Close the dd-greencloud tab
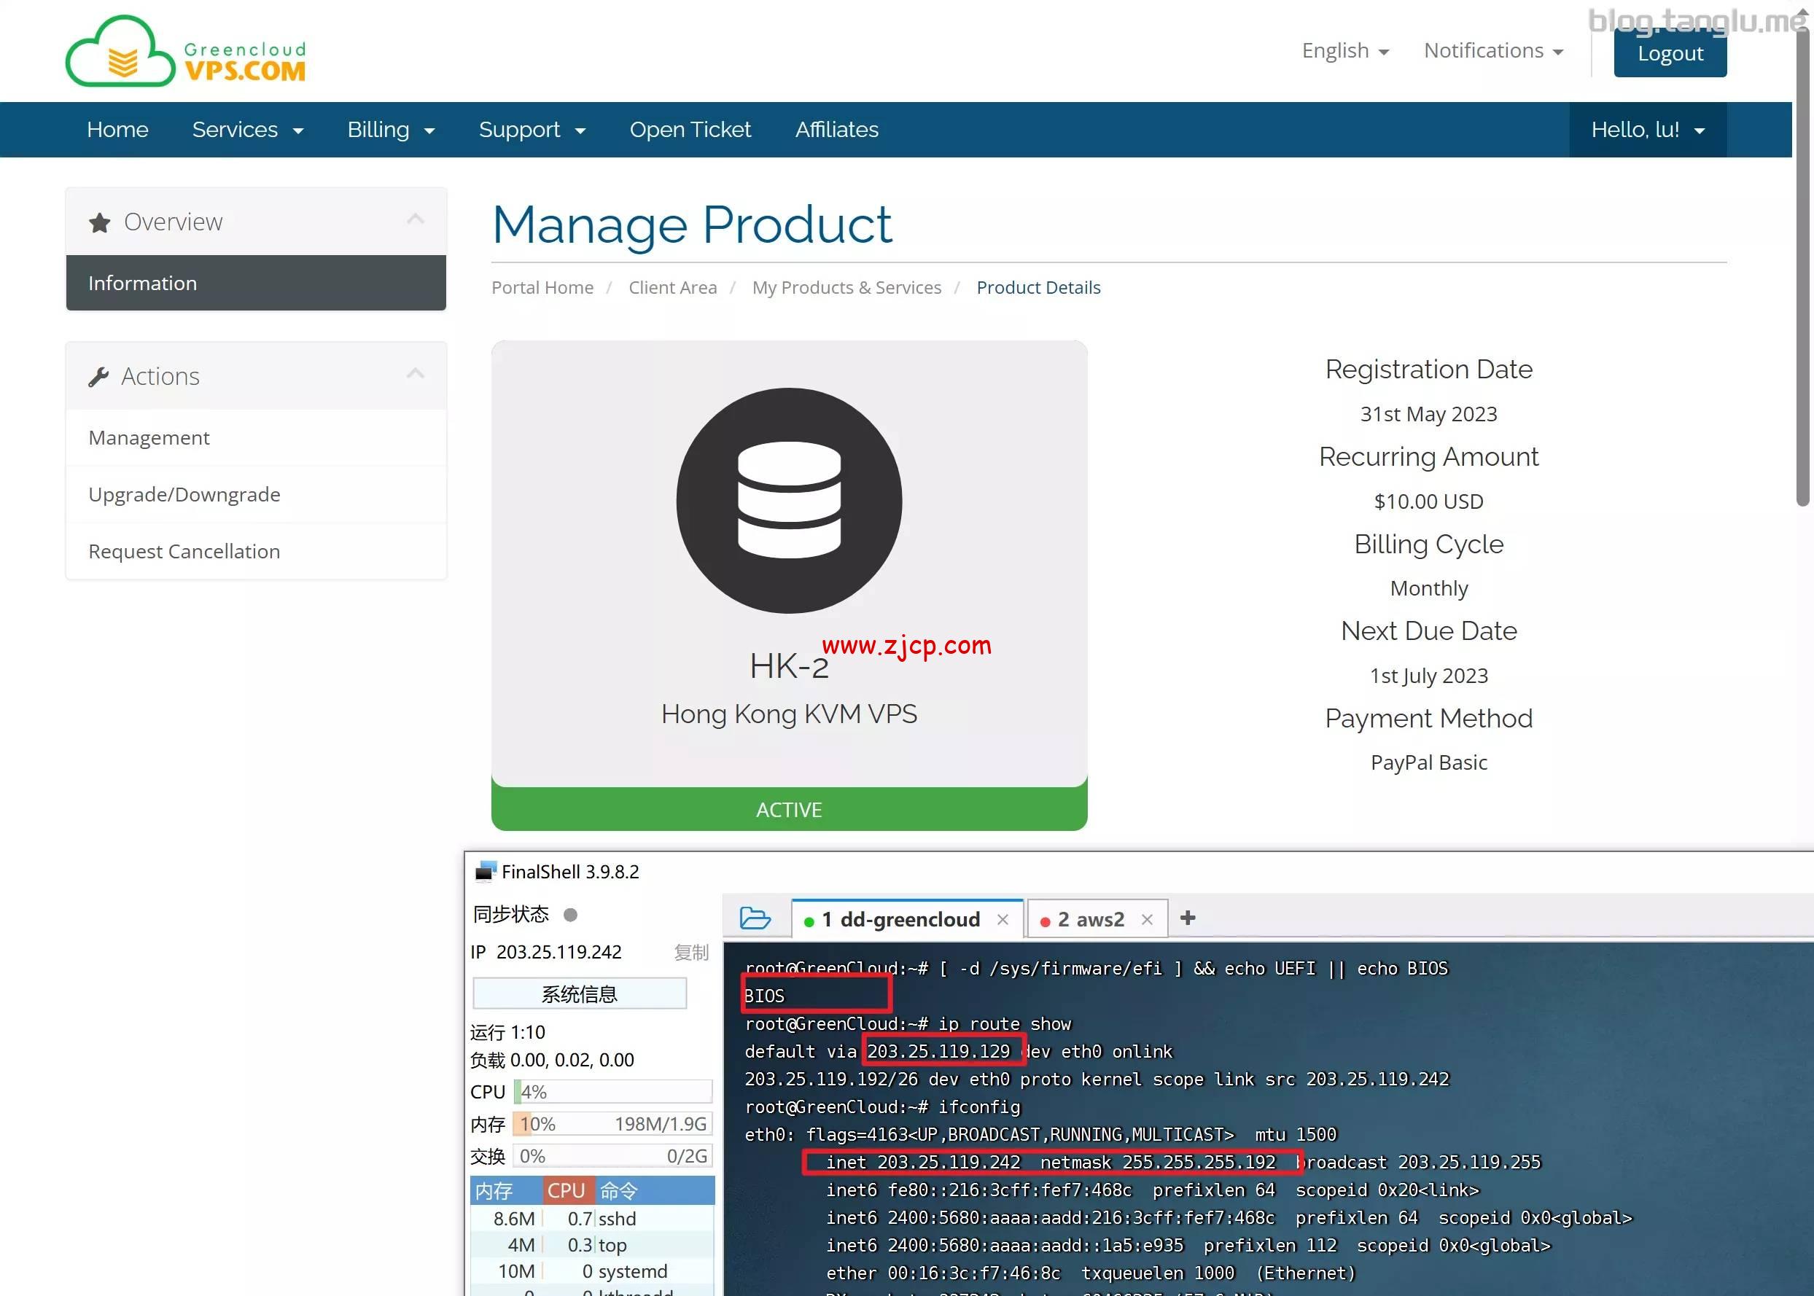This screenshot has width=1814, height=1296. (x=1003, y=919)
